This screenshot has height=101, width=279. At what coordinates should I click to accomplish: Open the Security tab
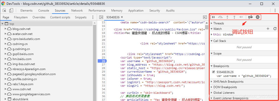155,11
